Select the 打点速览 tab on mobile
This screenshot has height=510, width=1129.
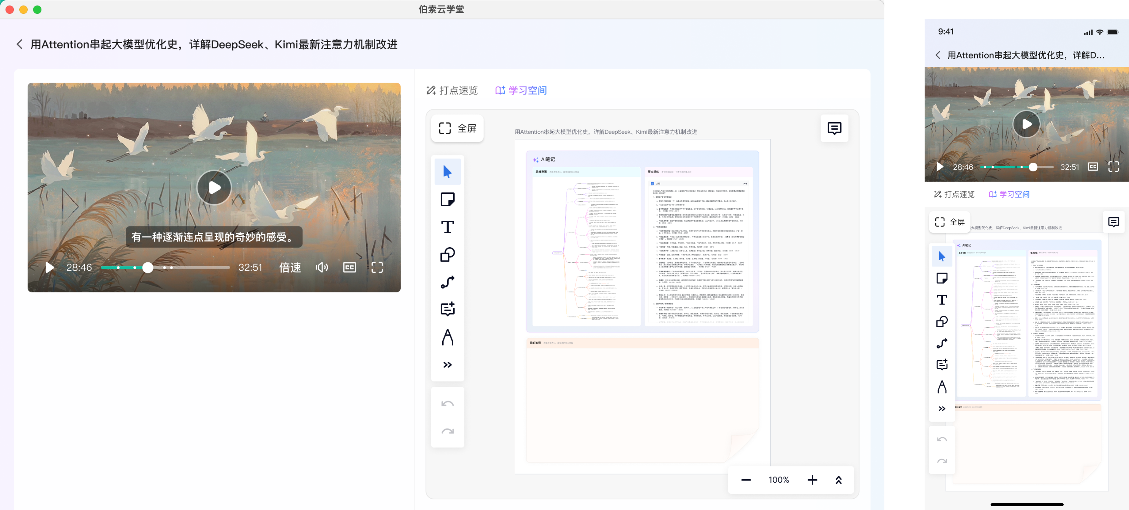954,194
